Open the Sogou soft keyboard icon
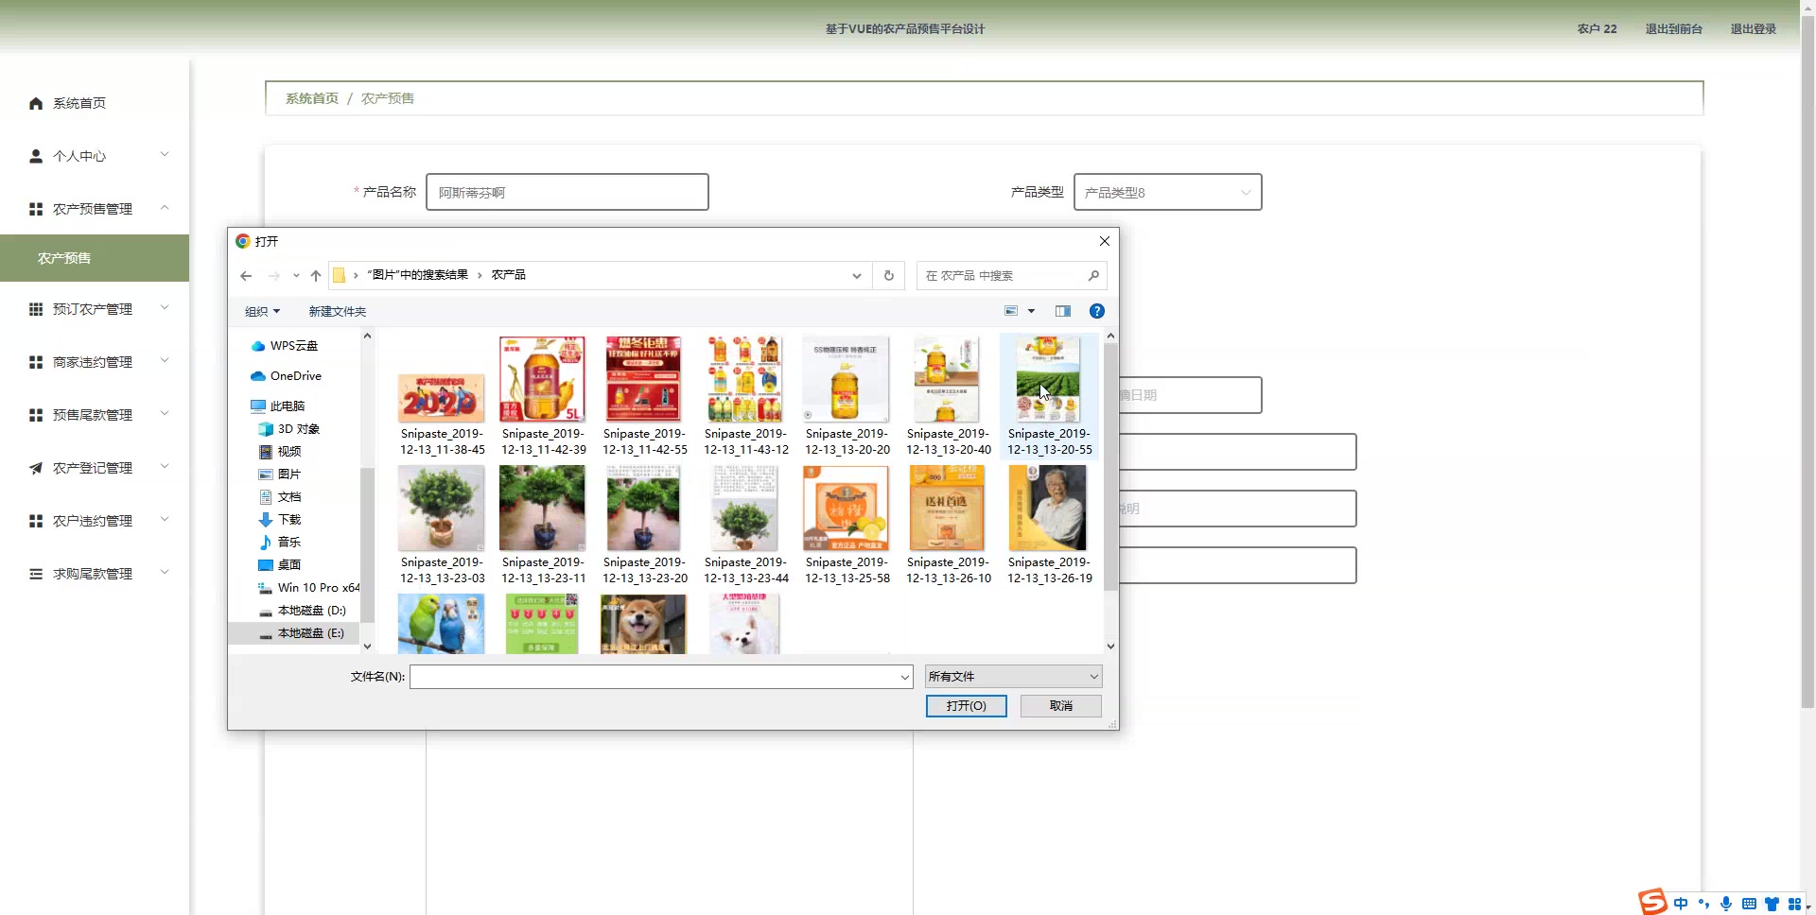 1749,904
